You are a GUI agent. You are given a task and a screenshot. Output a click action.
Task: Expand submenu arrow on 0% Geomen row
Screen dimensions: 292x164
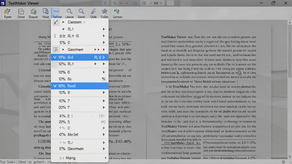tap(104, 149)
